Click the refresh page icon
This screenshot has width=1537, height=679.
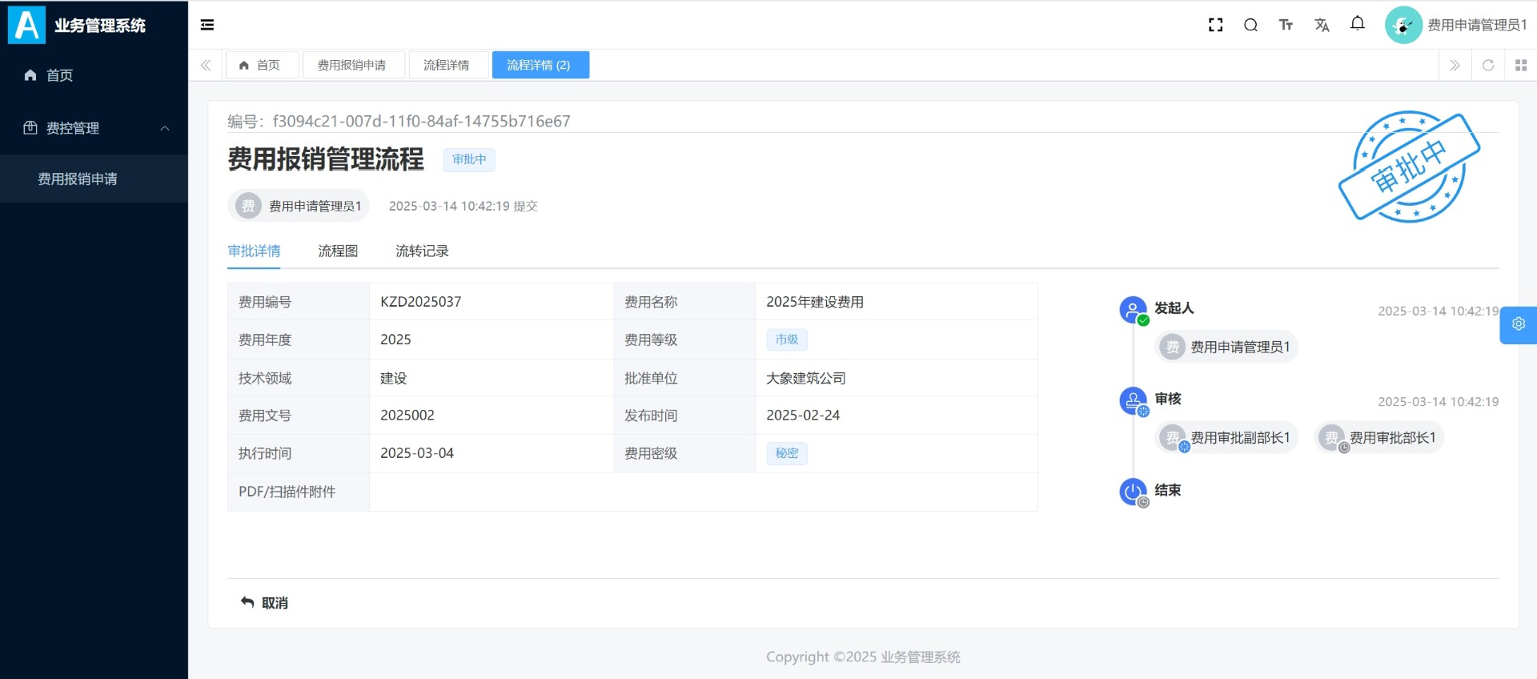[1488, 65]
